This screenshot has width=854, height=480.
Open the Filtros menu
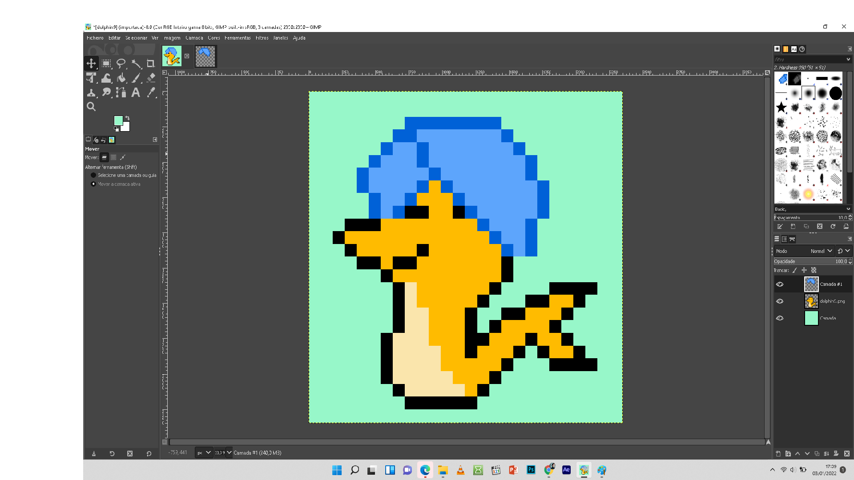[262, 38]
